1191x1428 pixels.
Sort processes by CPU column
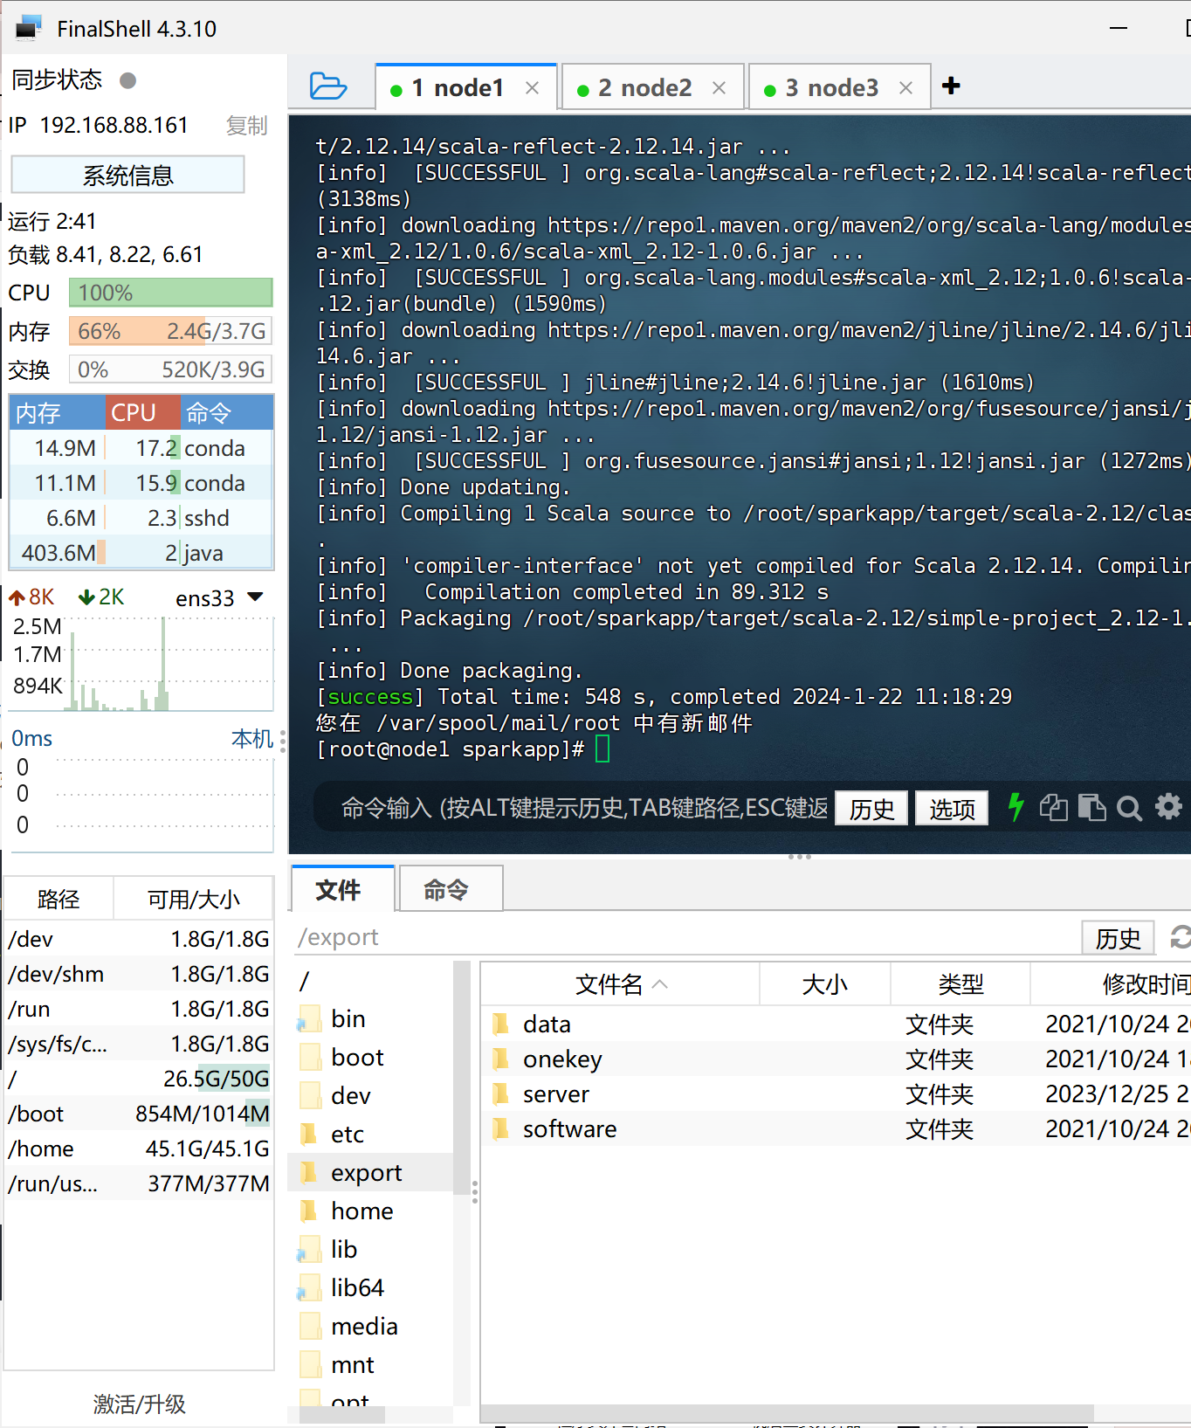click(x=143, y=412)
